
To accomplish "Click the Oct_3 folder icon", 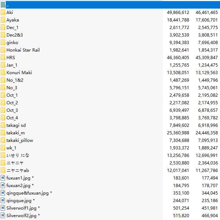I will click(x=3, y=110).
